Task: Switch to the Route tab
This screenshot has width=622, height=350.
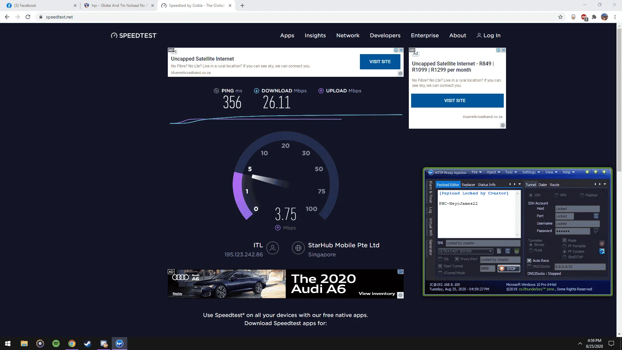Action: (x=554, y=185)
